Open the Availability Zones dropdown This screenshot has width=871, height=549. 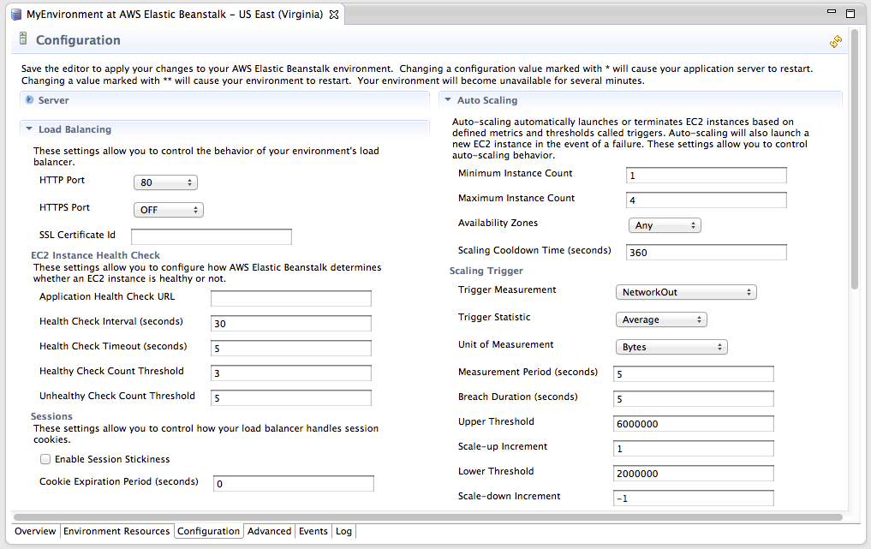coord(665,225)
